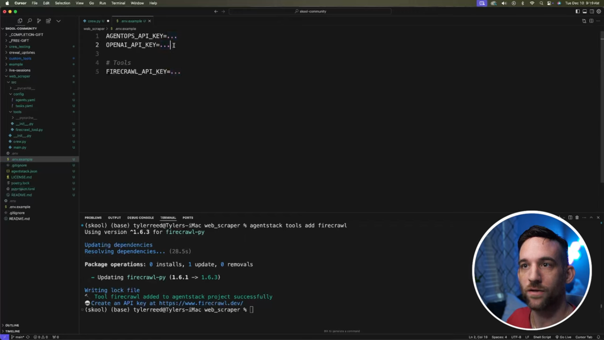
Task: Close the terminal panel
Action: coord(598,217)
